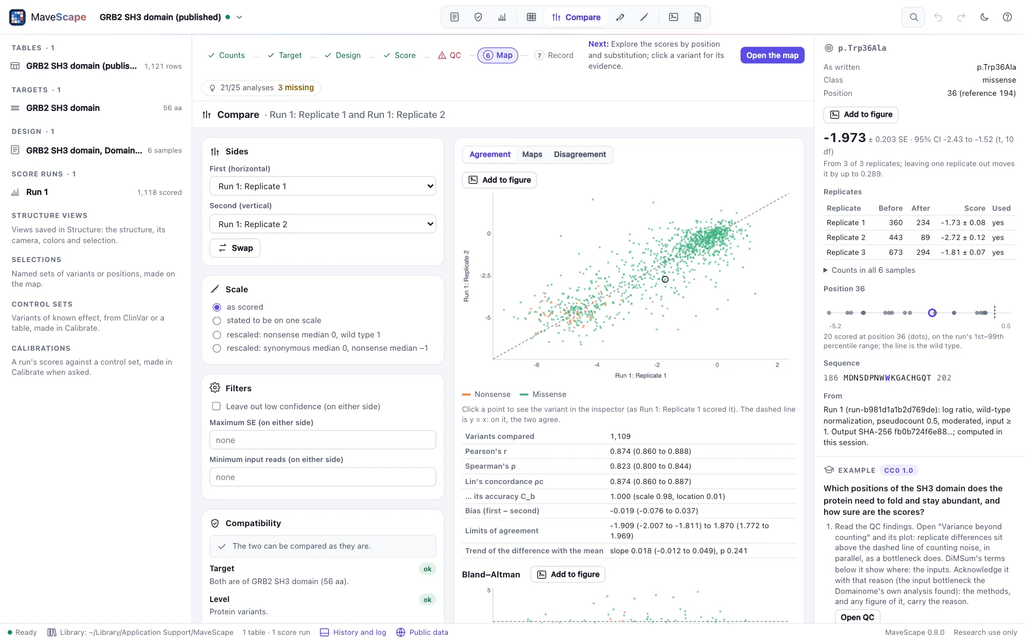Add agreement scatter plot to figure

coord(499,180)
